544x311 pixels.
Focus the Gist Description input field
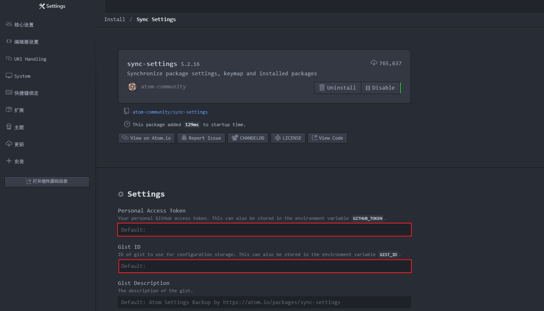tap(264, 302)
